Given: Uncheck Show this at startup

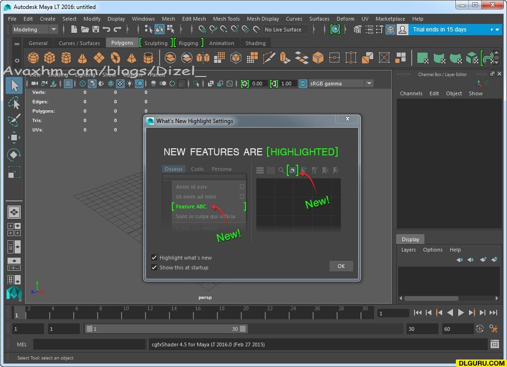Looking at the screenshot, I should click(x=154, y=268).
